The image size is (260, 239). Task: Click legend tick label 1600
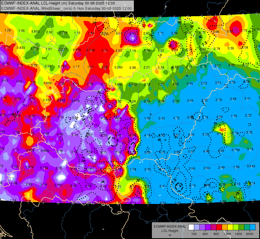coord(238,234)
